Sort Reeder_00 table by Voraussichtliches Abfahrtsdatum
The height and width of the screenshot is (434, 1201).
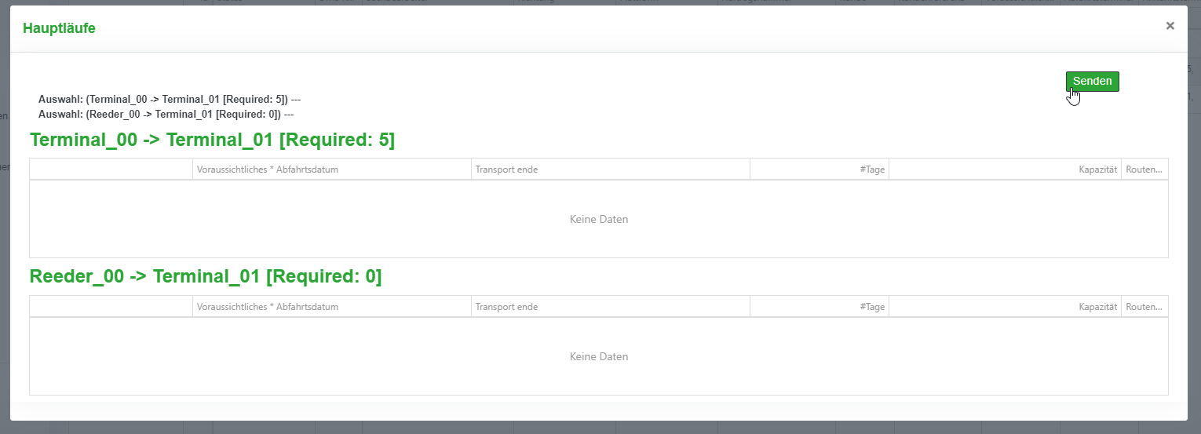click(x=268, y=307)
